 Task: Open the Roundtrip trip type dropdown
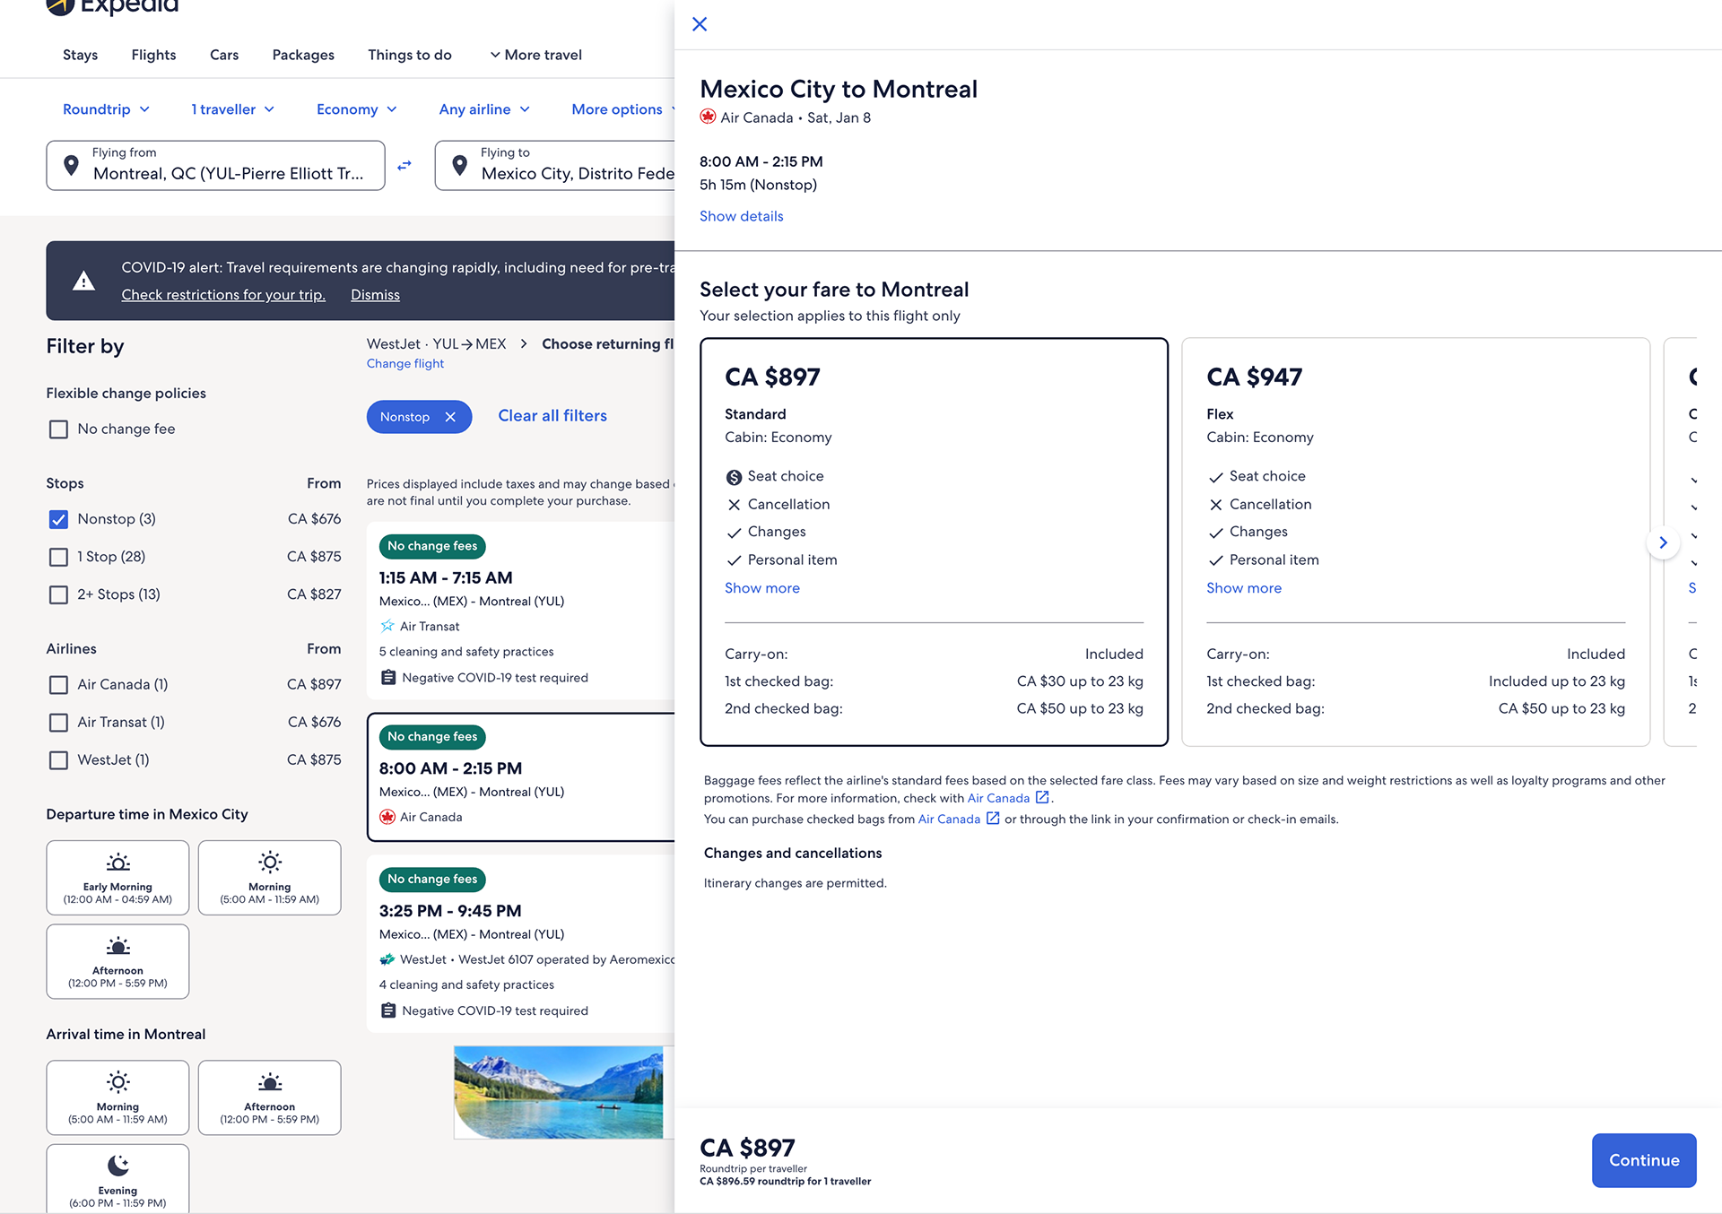click(x=106, y=109)
